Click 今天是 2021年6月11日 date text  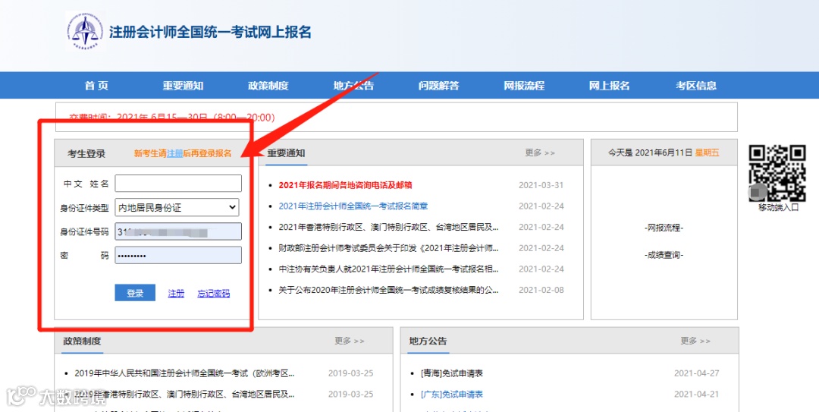651,153
